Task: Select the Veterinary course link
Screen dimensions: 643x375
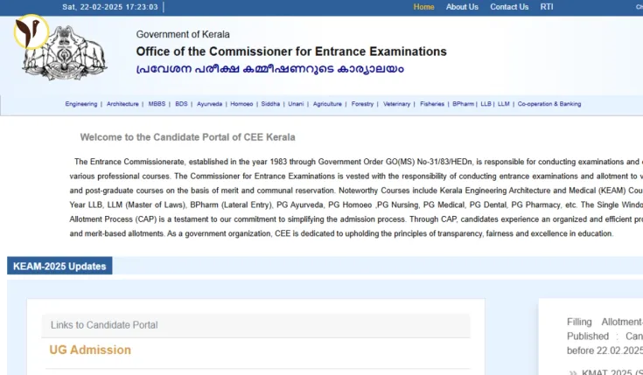Action: coord(396,104)
